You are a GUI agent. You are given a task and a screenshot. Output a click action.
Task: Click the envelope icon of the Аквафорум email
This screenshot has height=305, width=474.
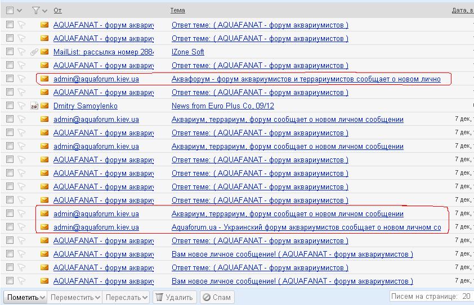pos(44,79)
